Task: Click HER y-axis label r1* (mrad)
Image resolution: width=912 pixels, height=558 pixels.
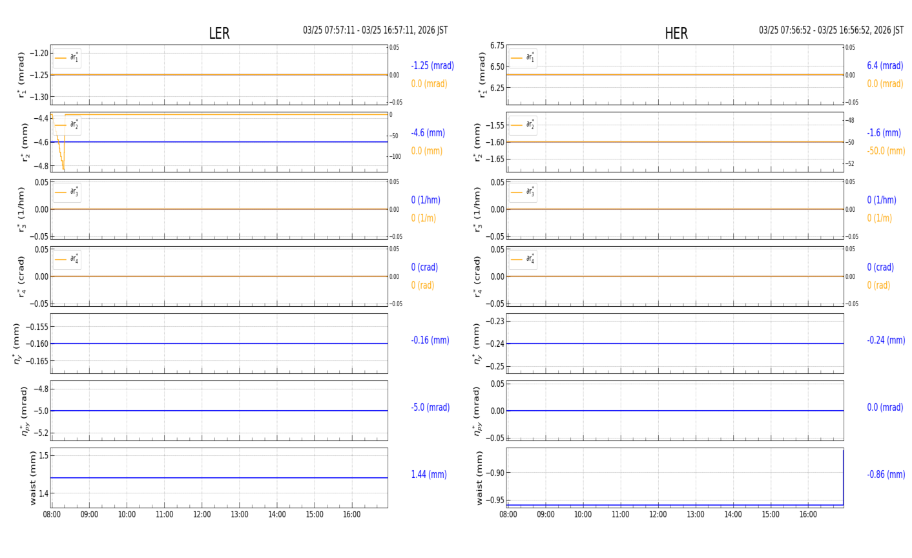Action: point(481,75)
